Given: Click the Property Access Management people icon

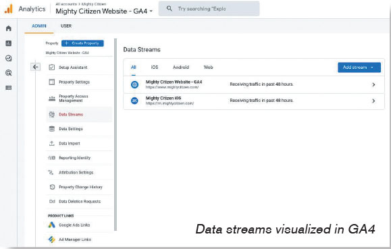Looking at the screenshot, I should click(52, 99).
